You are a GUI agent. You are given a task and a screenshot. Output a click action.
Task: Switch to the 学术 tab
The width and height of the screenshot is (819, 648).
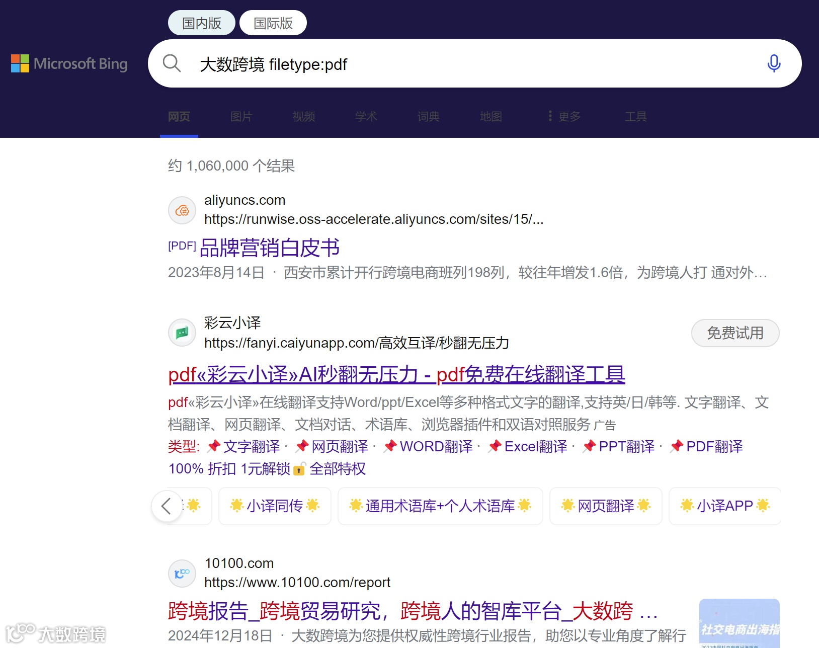[x=366, y=116]
